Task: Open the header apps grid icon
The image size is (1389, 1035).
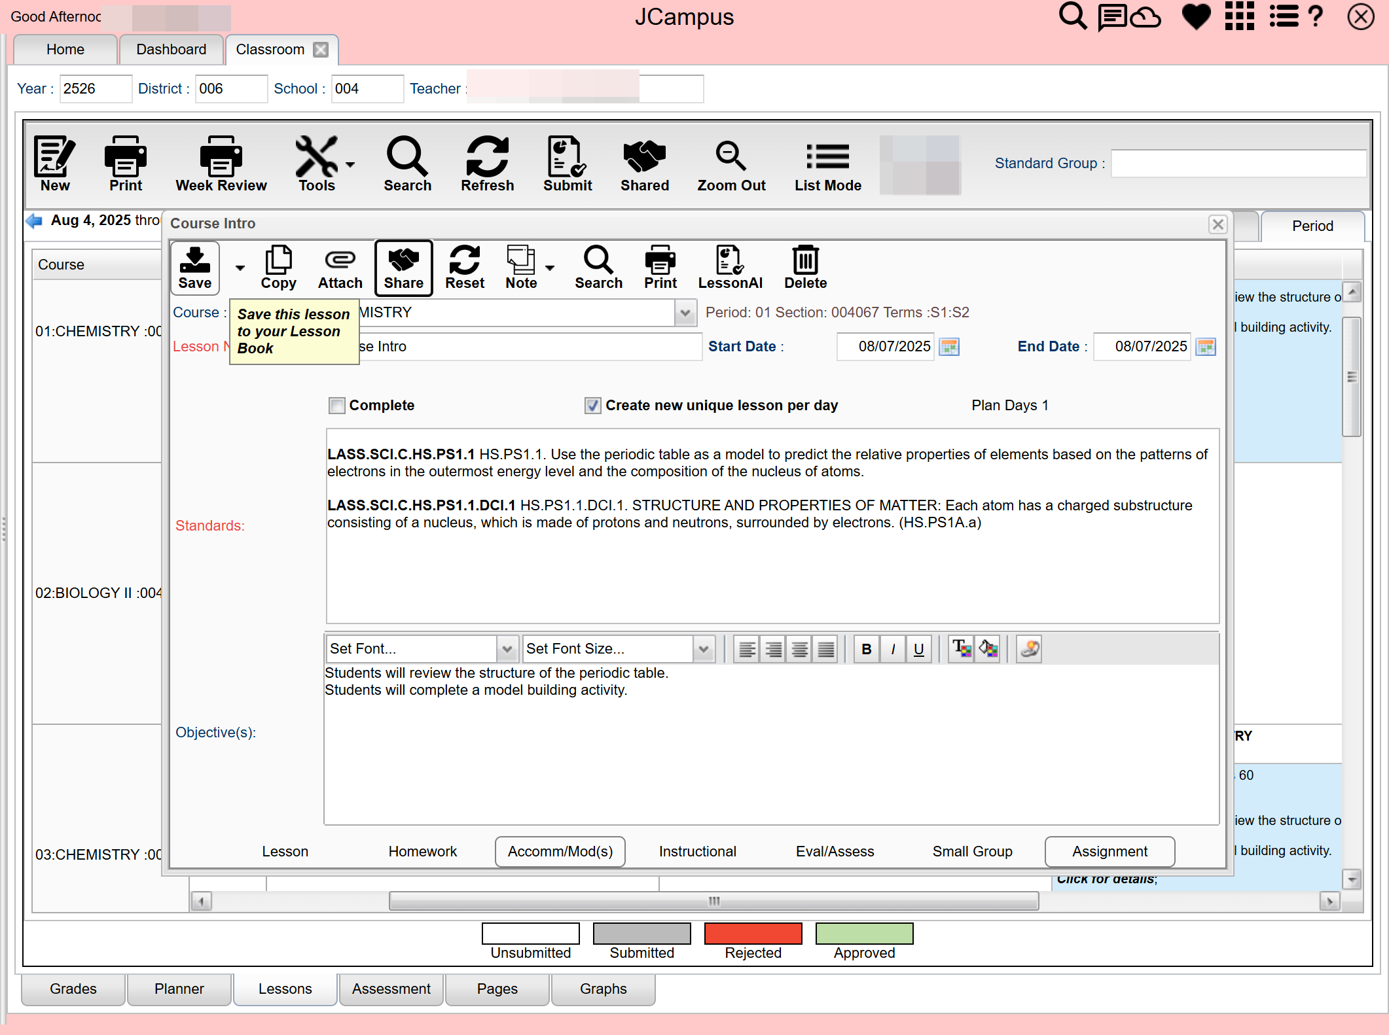Action: (x=1240, y=16)
